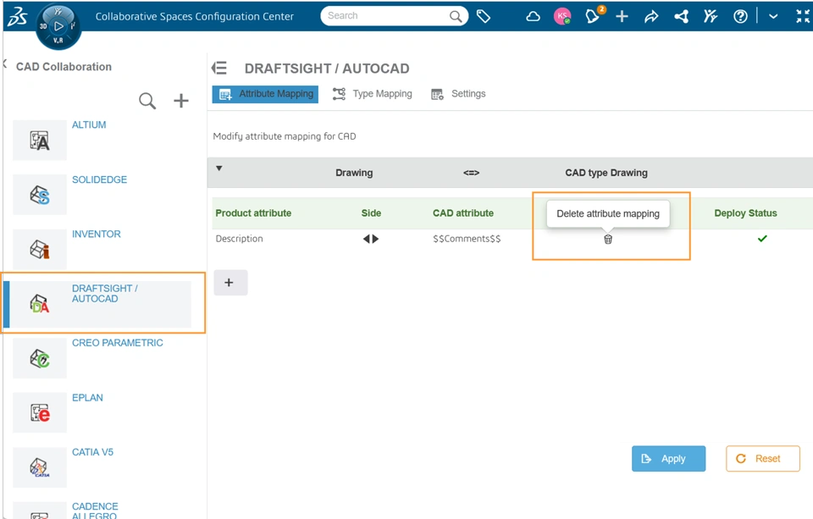Select DRAFTSIGHT / AUTOCAD icon
This screenshot has height=519, width=813.
(40, 304)
